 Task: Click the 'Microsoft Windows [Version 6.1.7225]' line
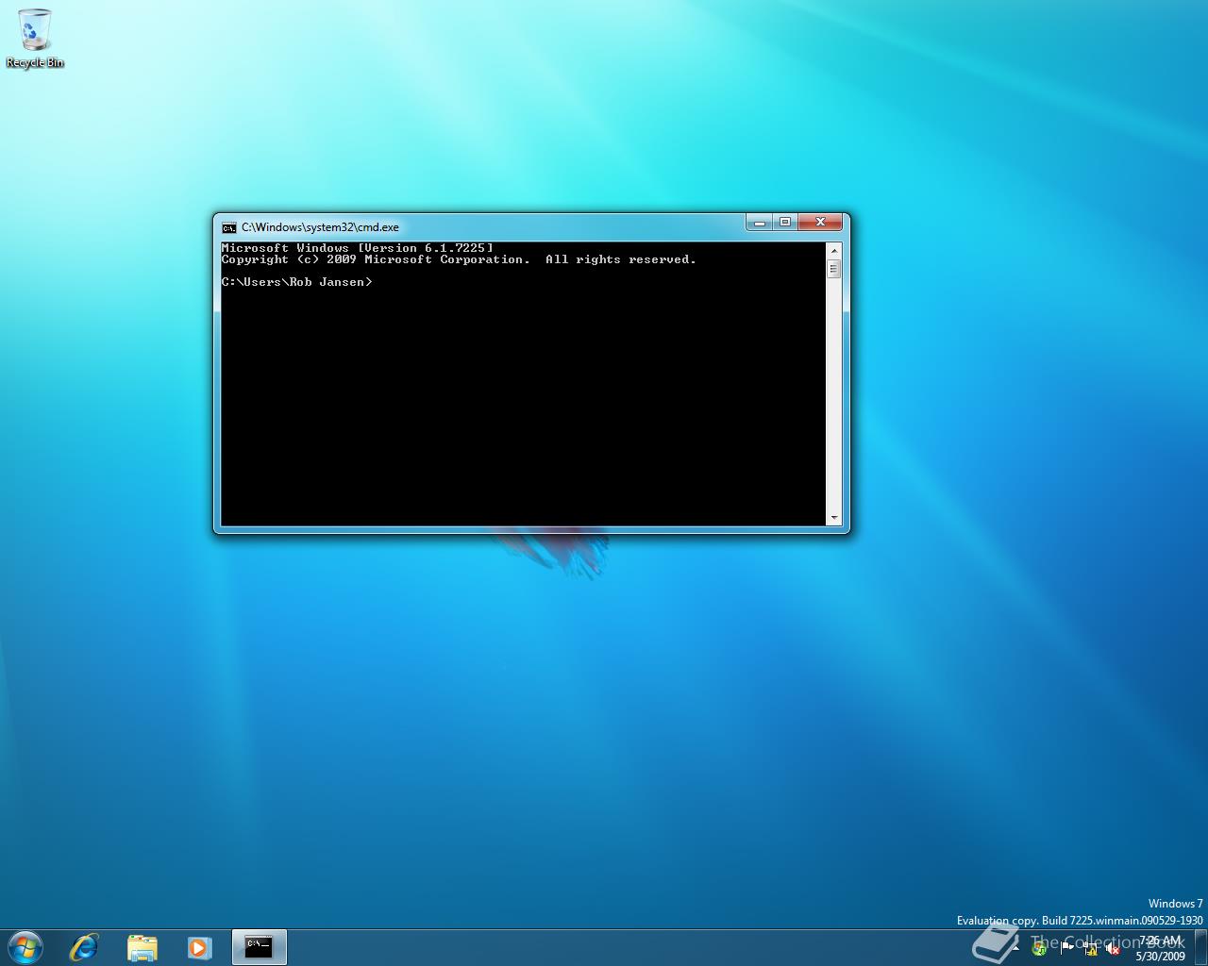(358, 248)
